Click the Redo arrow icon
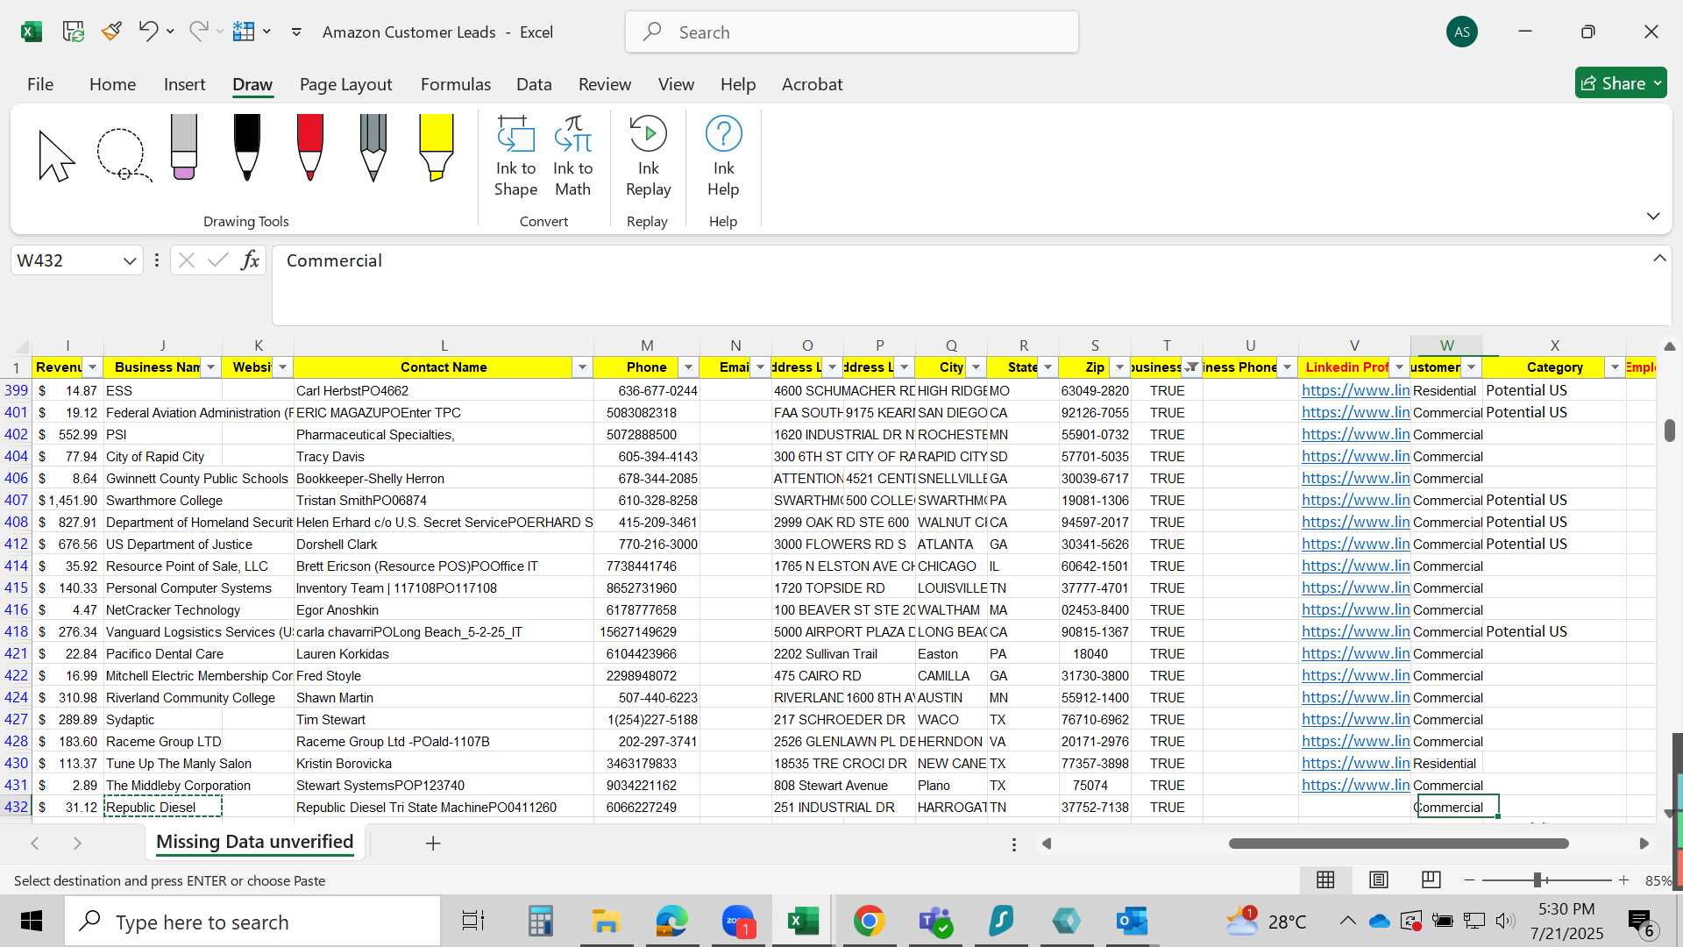This screenshot has height=947, width=1683. 199,32
